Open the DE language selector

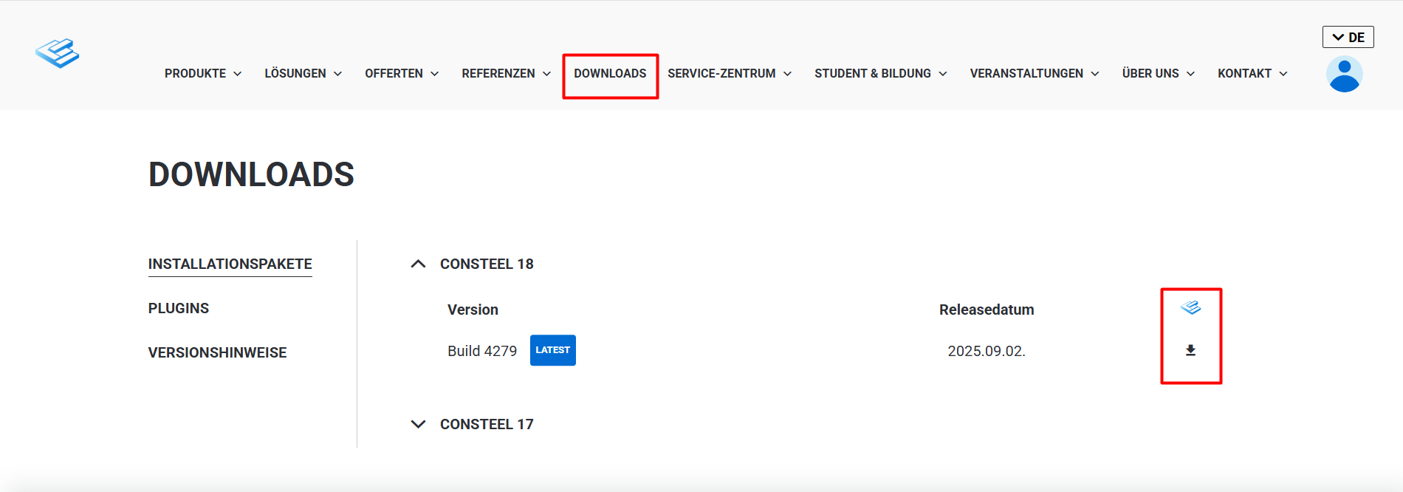coord(1348,37)
